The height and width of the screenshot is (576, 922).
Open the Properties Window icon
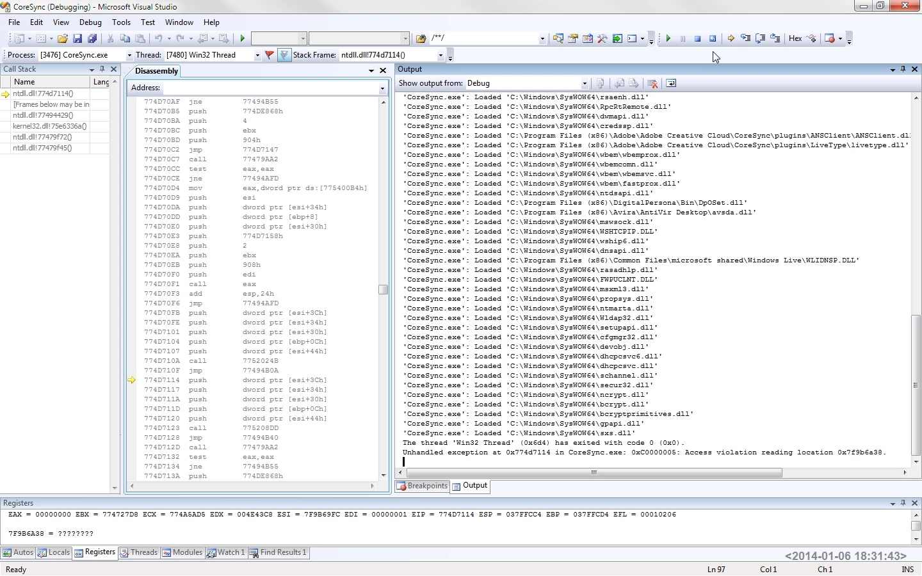point(573,38)
